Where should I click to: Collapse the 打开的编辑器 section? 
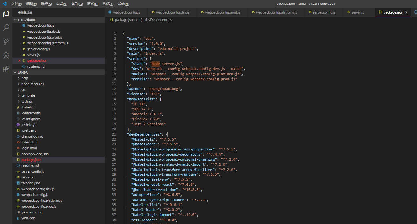[x=59, y=20]
